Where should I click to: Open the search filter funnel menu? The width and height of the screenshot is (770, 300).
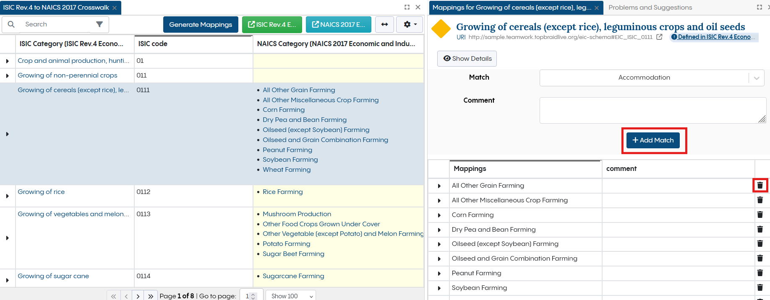(x=99, y=24)
